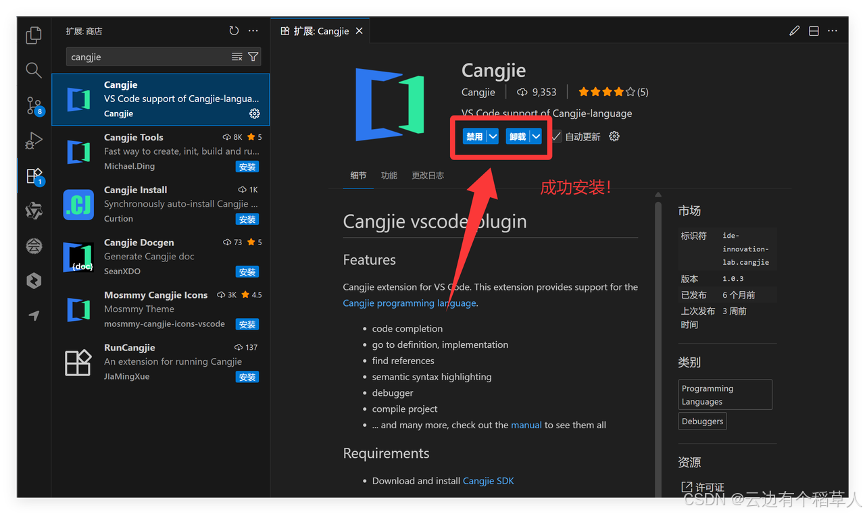This screenshot has width=865, height=514.
Task: Open the extension settings gear next to auto update
Action: click(x=614, y=136)
